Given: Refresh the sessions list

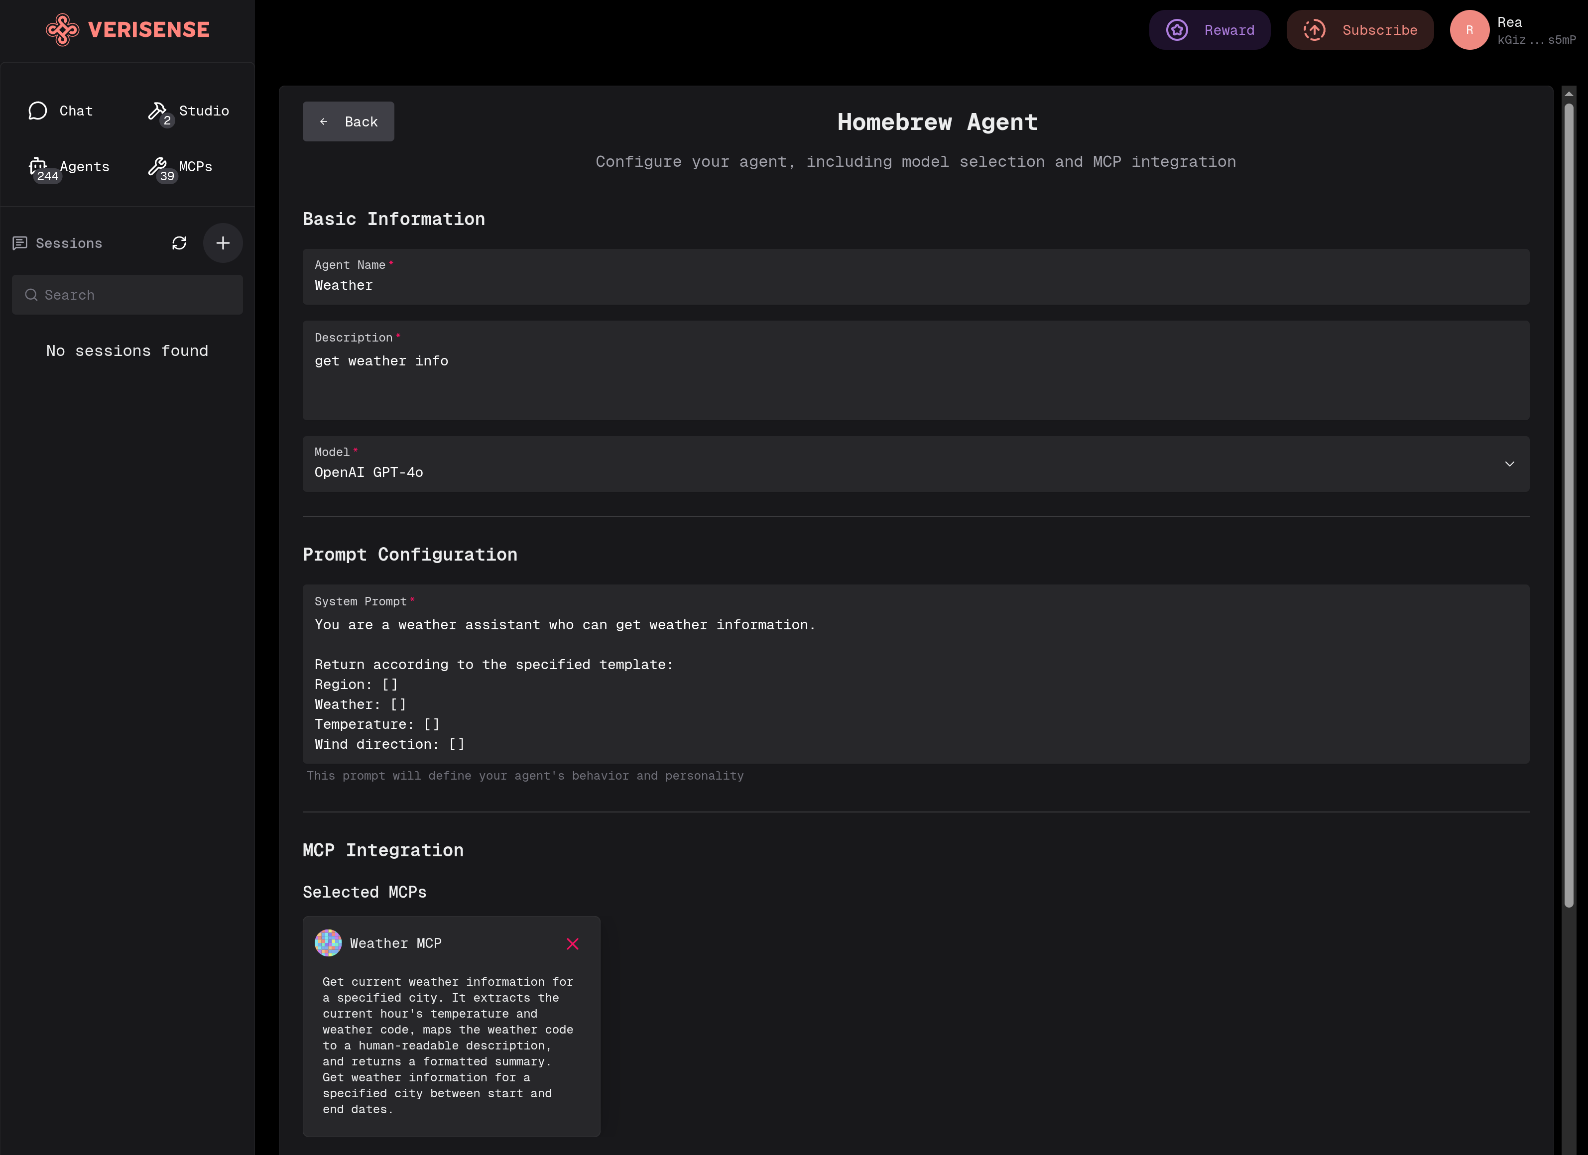Looking at the screenshot, I should pos(179,243).
